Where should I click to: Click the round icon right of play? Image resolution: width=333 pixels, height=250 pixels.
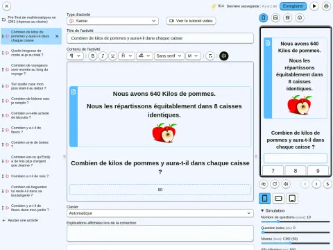326,6
